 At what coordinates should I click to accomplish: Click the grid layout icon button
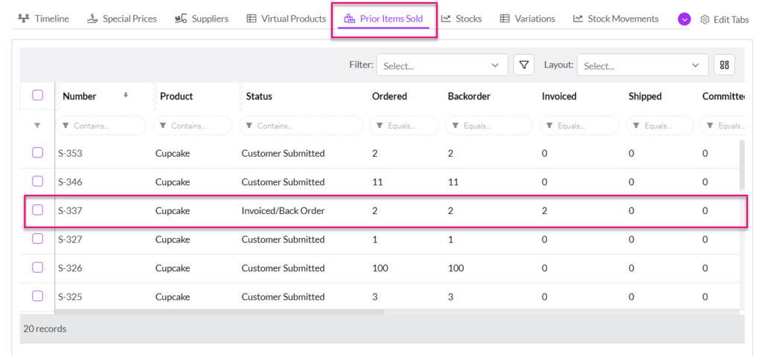724,65
